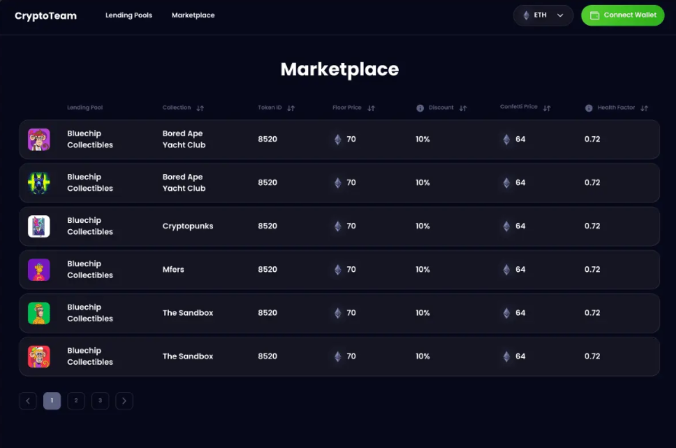The image size is (676, 448).
Task: Click the Connect Wallet button
Action: (x=623, y=15)
